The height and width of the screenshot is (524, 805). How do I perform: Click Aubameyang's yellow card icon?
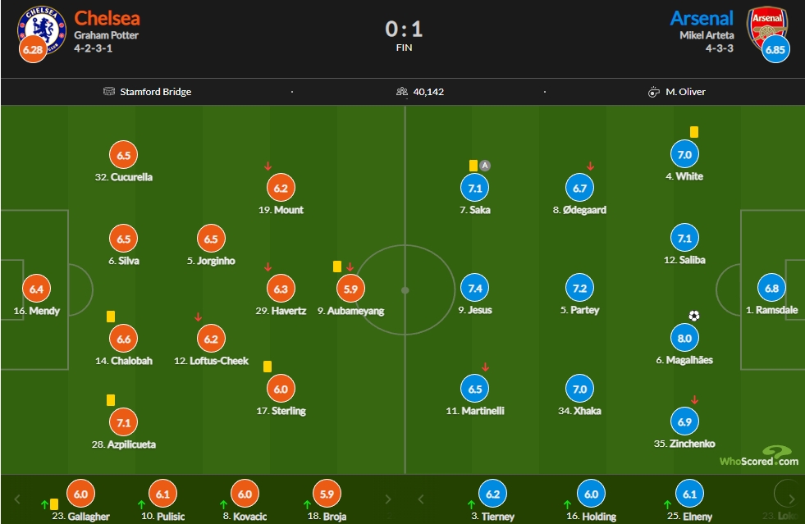click(336, 267)
